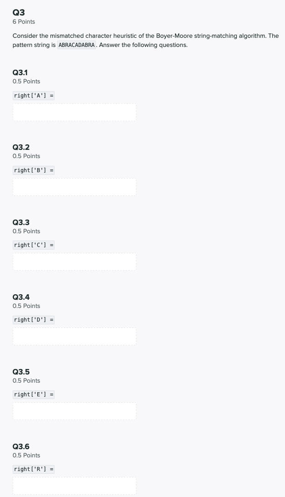Select the right['C'] = code label
Viewport: 285px width, 497px height.
pos(34,245)
